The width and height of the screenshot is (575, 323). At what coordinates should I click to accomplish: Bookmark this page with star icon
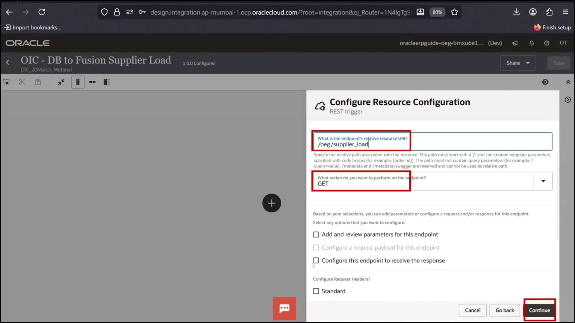454,12
